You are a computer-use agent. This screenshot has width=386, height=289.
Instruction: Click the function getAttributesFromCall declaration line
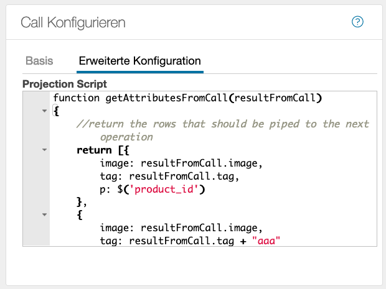(187, 98)
